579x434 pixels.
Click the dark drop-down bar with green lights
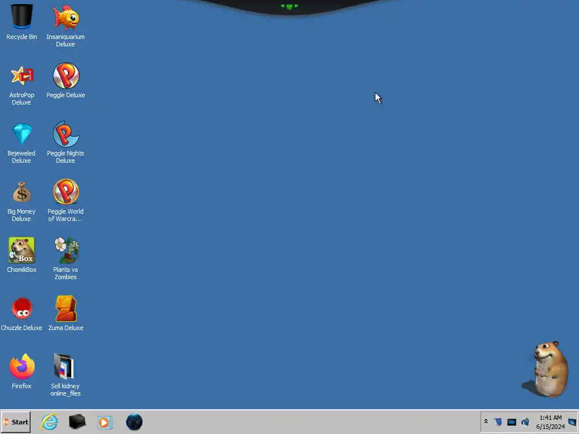click(289, 7)
